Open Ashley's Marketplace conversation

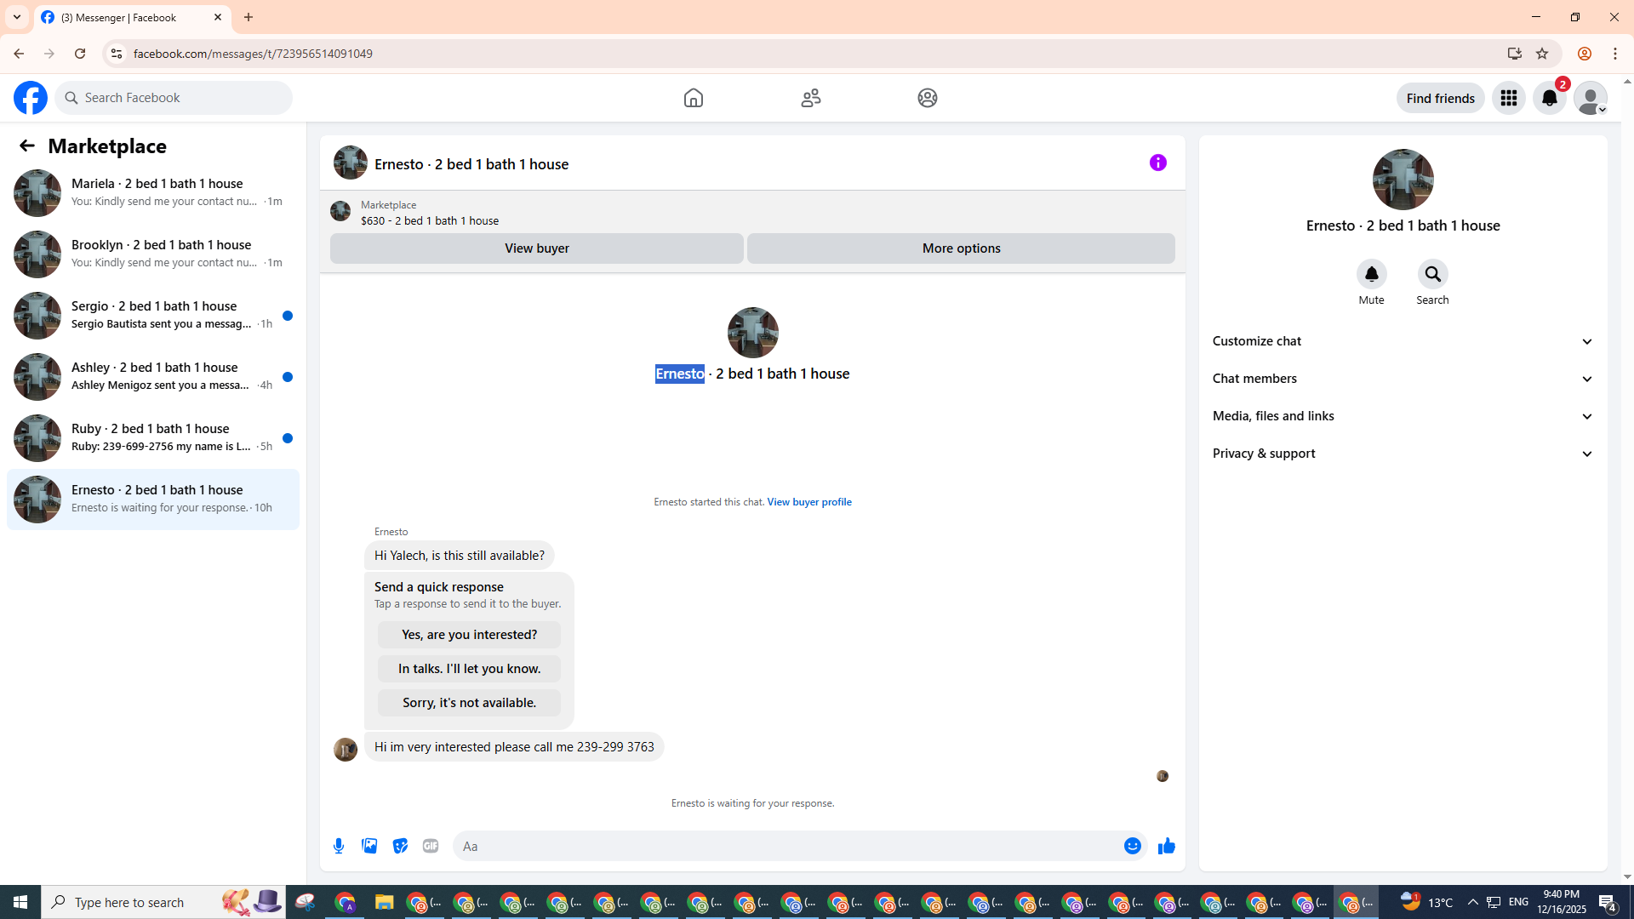pos(153,377)
